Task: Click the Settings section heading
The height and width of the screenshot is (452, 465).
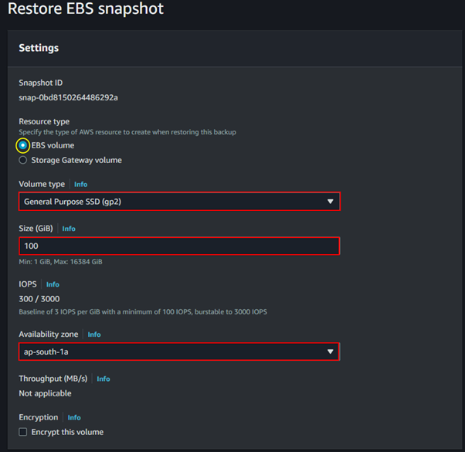Action: [39, 48]
